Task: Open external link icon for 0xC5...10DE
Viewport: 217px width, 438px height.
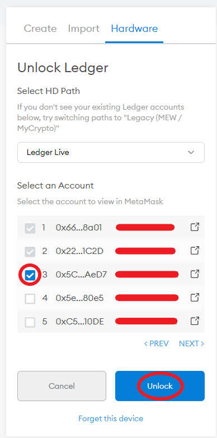Action: click(x=195, y=321)
